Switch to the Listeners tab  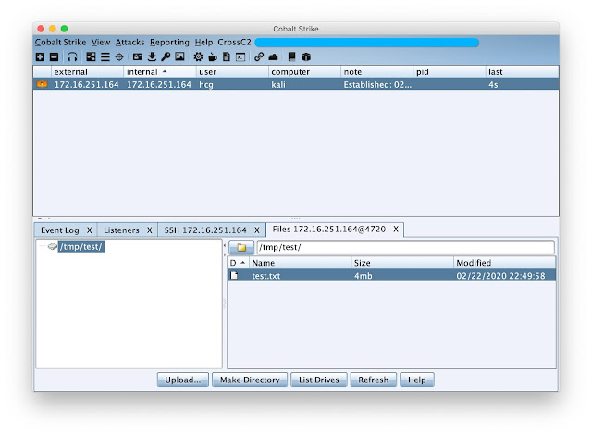pos(121,230)
